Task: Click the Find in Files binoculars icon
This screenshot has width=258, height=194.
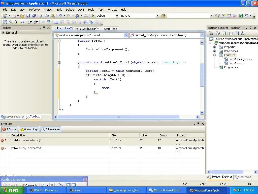Action: tap(163, 16)
